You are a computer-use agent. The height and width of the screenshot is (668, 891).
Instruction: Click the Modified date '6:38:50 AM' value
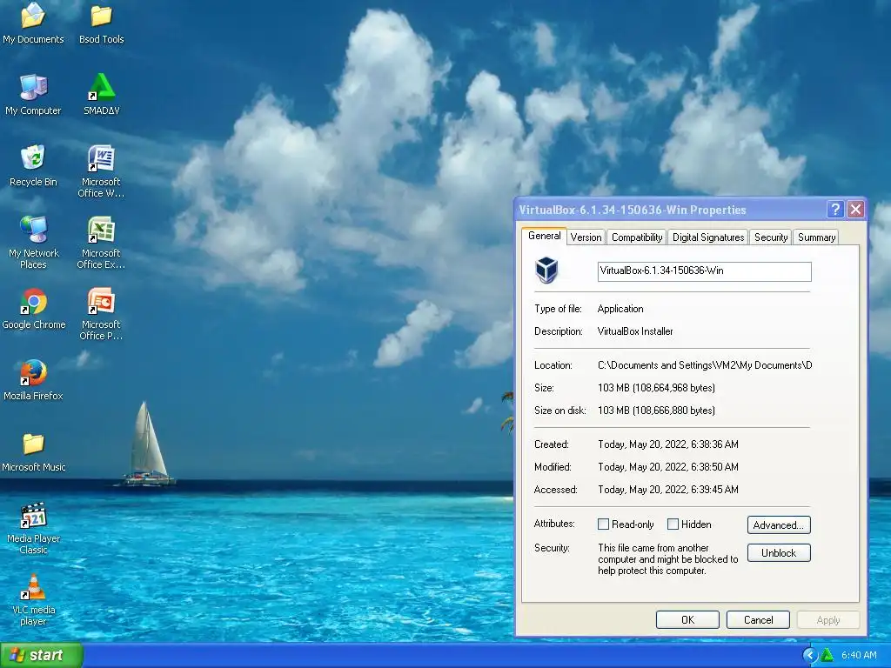click(x=668, y=467)
